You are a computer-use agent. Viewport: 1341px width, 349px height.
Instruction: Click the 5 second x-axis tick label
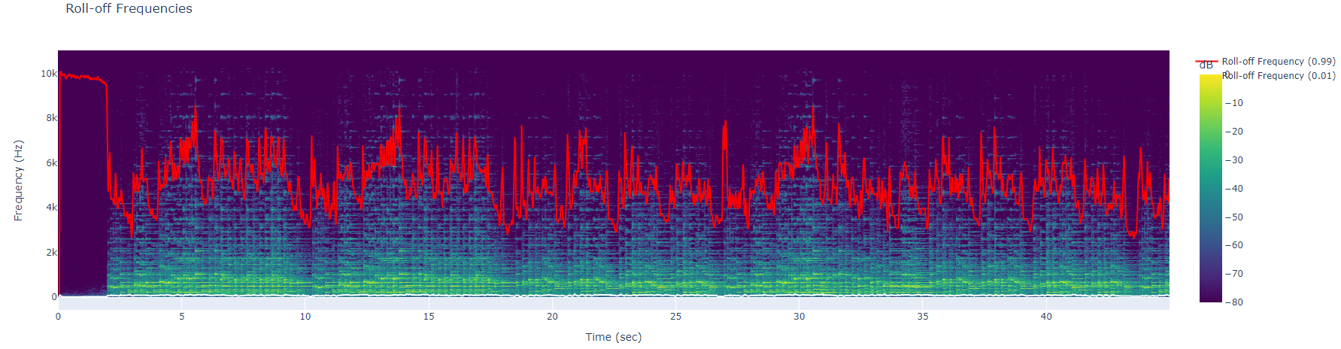tap(182, 317)
